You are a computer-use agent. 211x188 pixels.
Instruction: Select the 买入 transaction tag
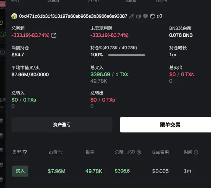(x=20, y=171)
